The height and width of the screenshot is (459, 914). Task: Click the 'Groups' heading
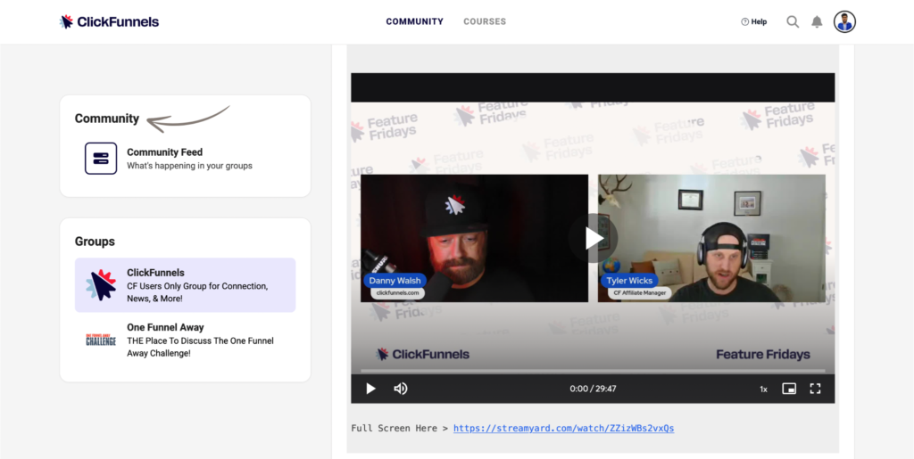95,242
